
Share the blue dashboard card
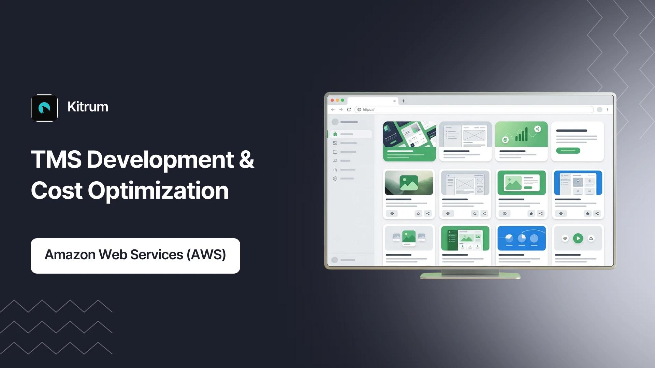[x=597, y=214]
